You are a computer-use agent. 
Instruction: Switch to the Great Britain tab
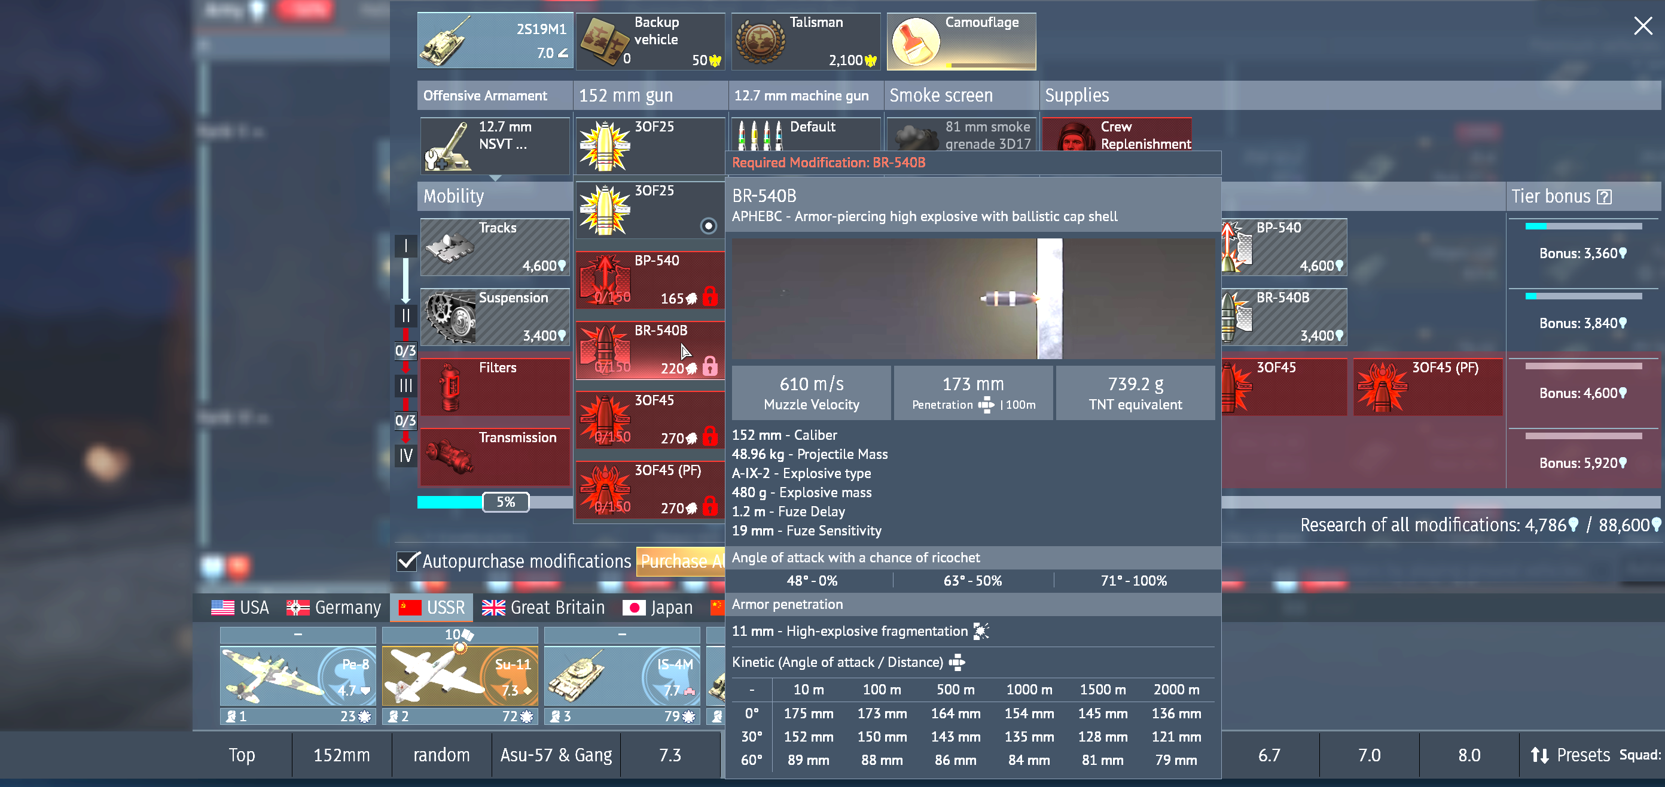543,608
